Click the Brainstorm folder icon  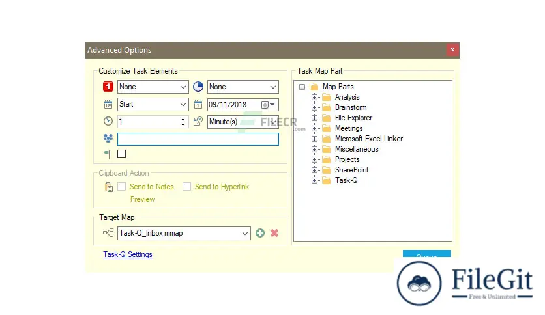pyautogui.click(x=327, y=107)
